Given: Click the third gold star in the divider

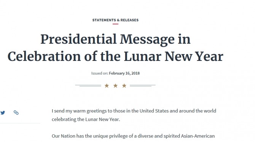Looking at the screenshot, I should tap(124, 86).
